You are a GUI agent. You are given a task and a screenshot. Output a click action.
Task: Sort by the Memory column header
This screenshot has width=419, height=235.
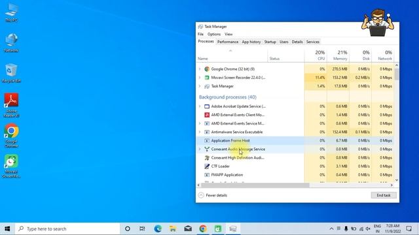[x=338, y=55]
